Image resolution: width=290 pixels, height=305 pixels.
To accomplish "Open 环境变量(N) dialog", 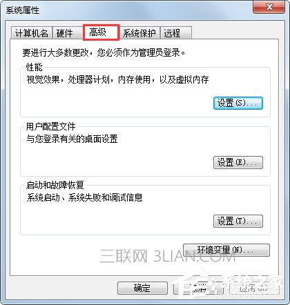I will click(226, 250).
